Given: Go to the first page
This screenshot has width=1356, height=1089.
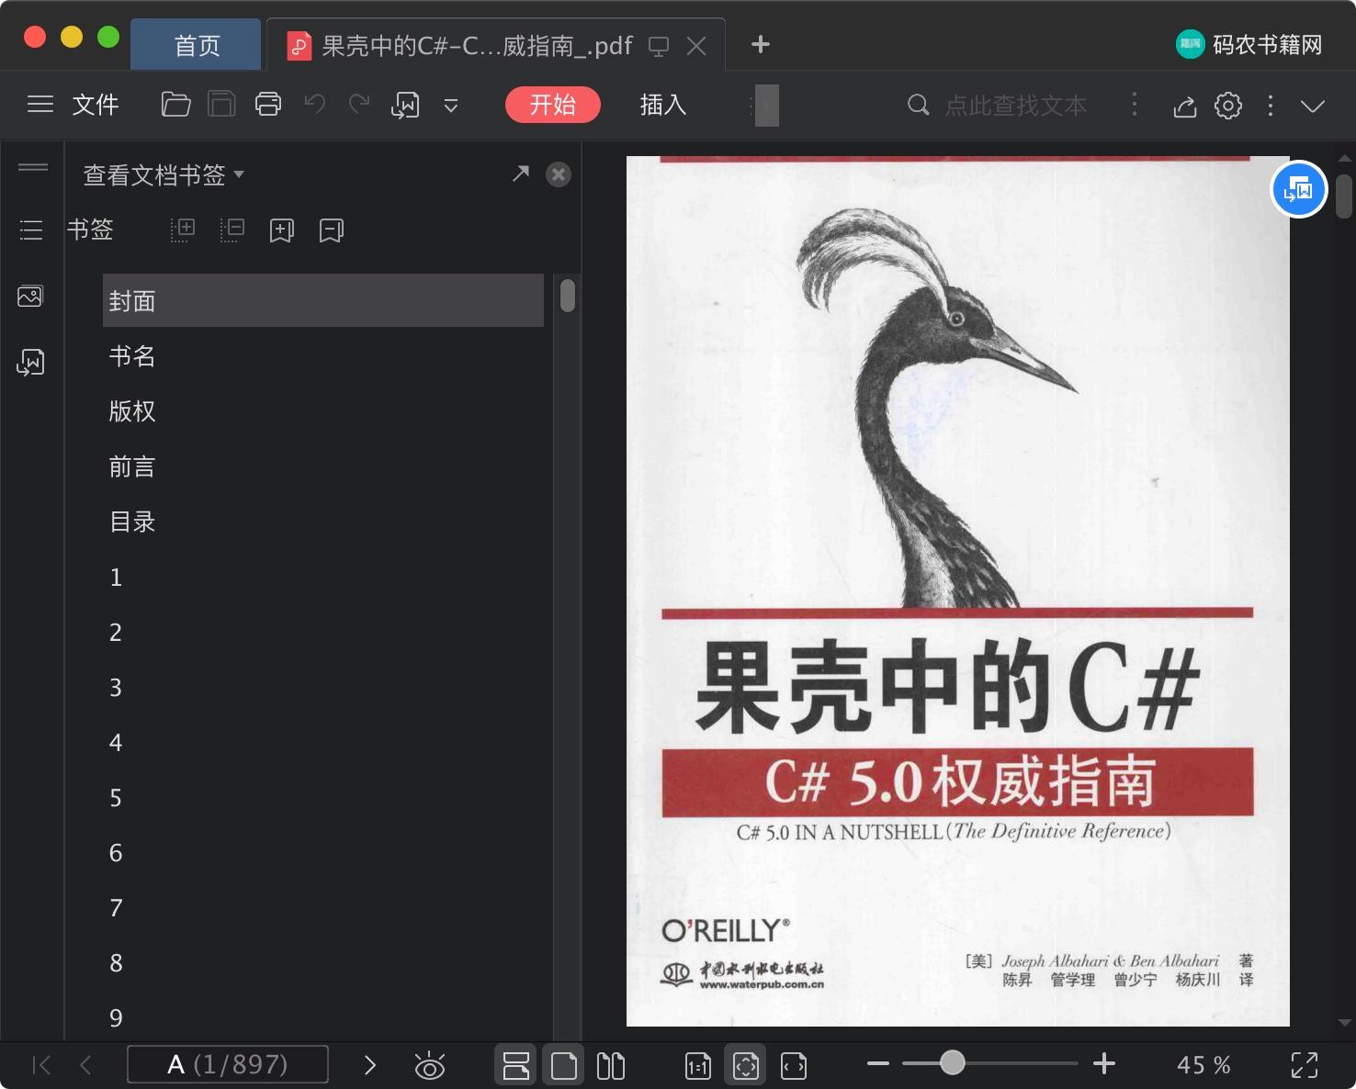Looking at the screenshot, I should click(41, 1065).
